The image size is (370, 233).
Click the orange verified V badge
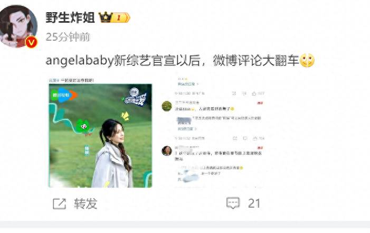click(31, 42)
